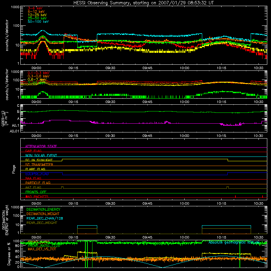Click the cyan REAR_DEC_CHAN box near 10:15
This screenshot has width=271, height=271.
[226, 227]
